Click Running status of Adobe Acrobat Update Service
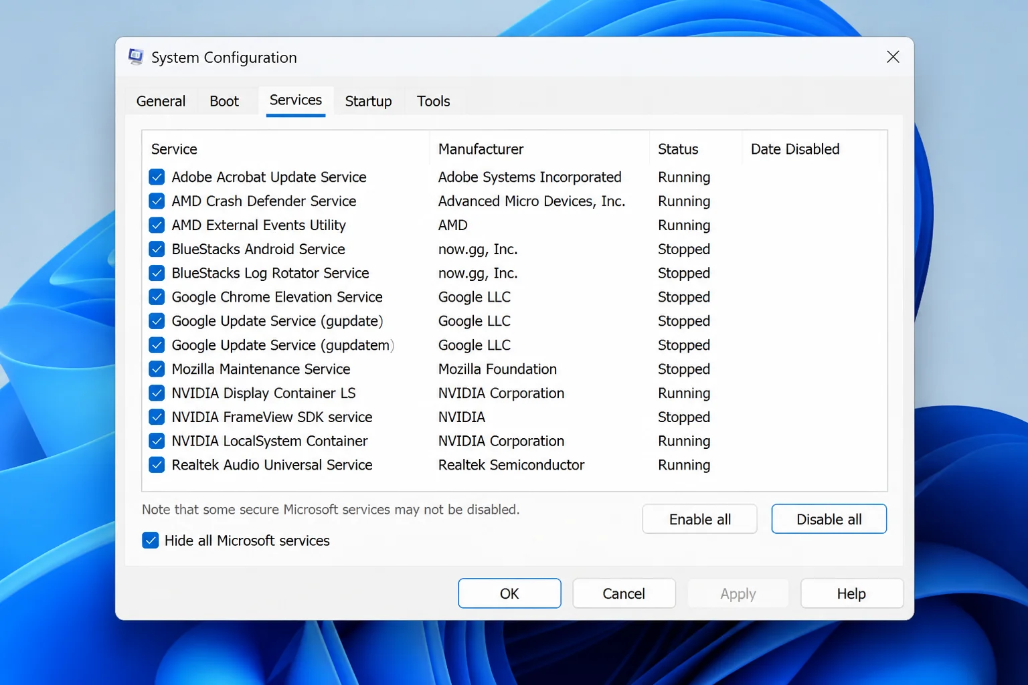 point(684,177)
